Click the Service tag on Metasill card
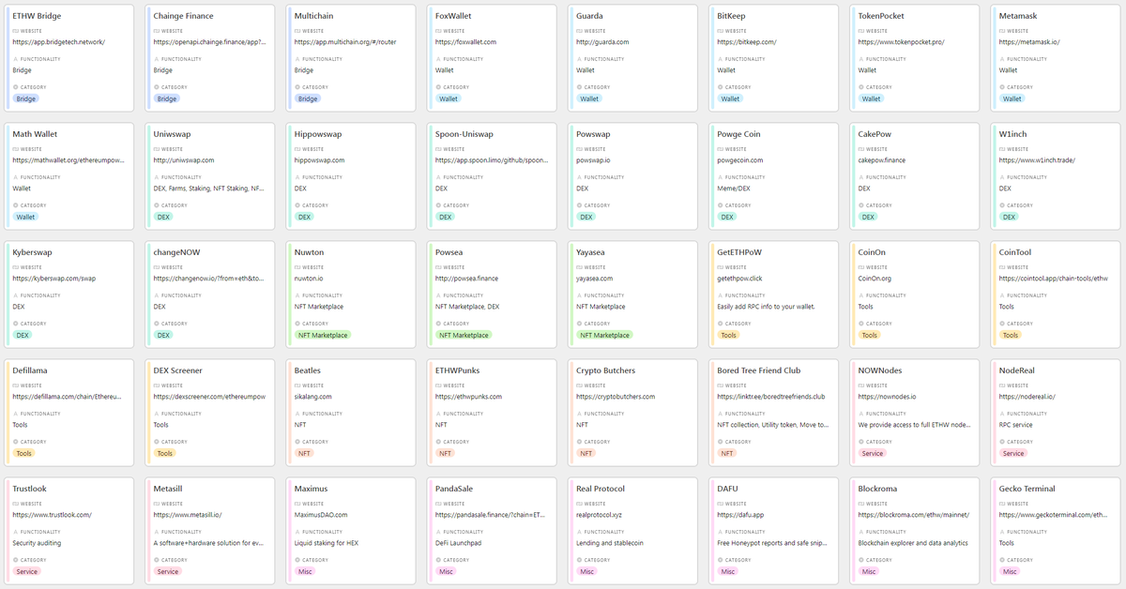 click(168, 571)
